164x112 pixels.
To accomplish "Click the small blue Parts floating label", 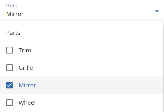I will point(11,6).
